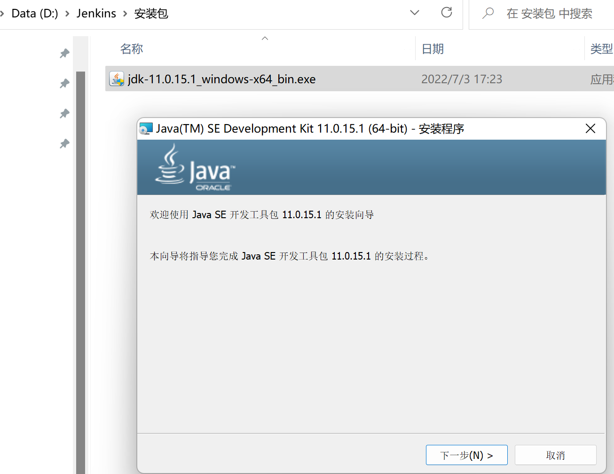Click the navigation pane vertical scrollbar
This screenshot has width=614, height=474.
(80, 272)
